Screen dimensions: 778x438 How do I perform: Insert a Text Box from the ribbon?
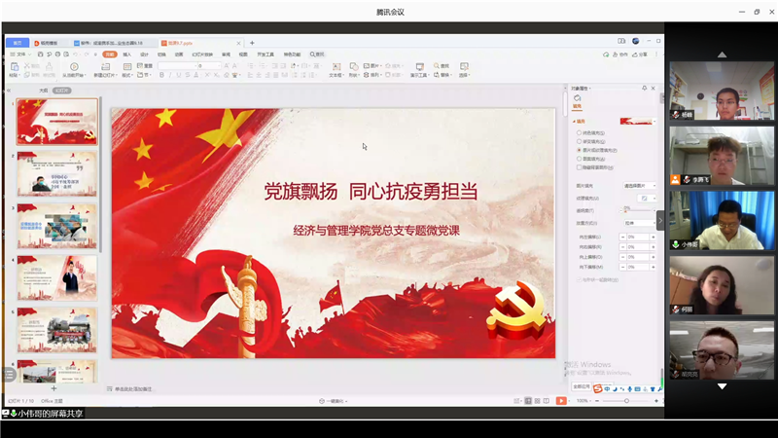336,66
